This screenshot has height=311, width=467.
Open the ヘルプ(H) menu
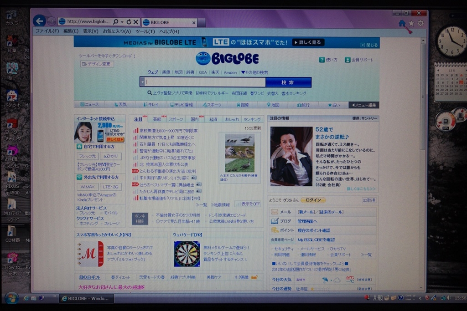tap(169, 31)
